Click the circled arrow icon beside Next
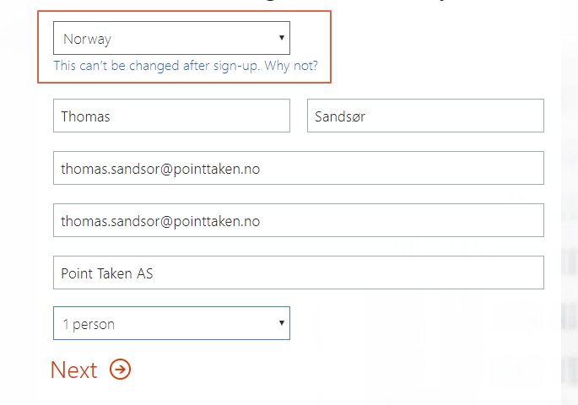 click(x=121, y=370)
